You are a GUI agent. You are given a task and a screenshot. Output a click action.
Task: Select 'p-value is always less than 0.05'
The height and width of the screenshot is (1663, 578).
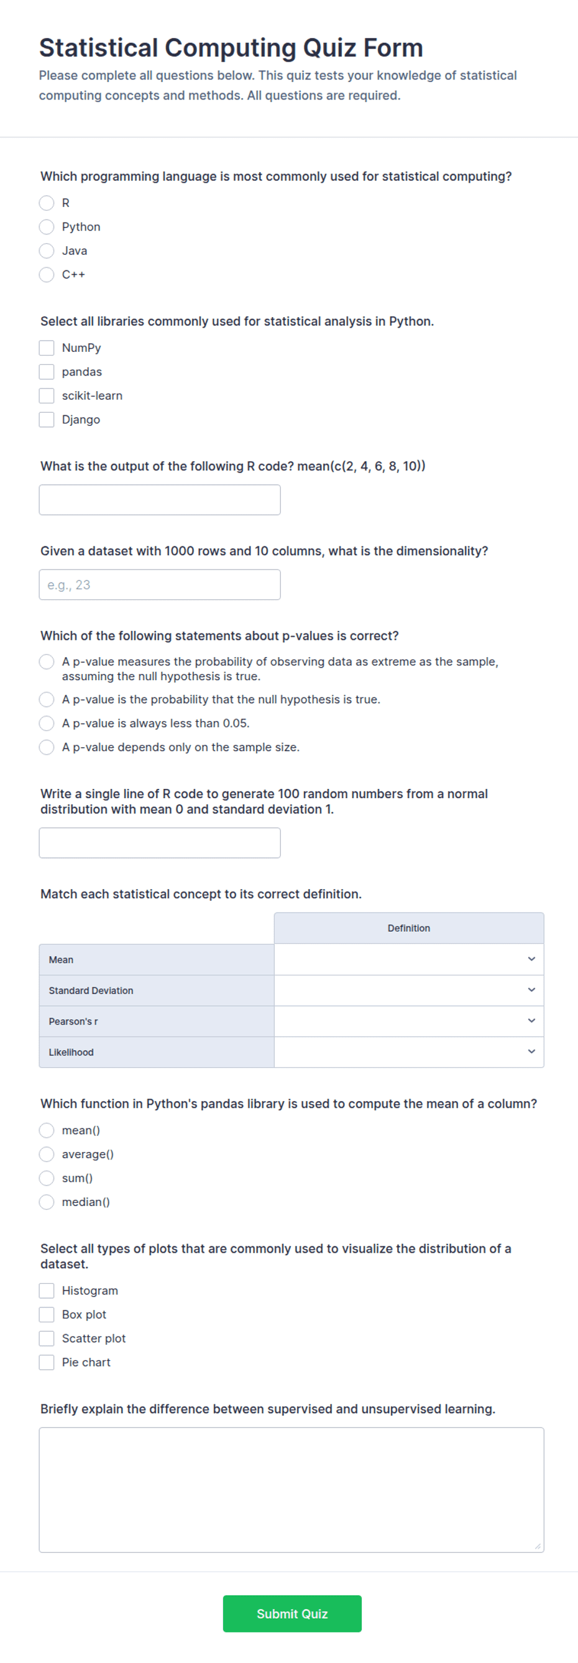pos(47,723)
